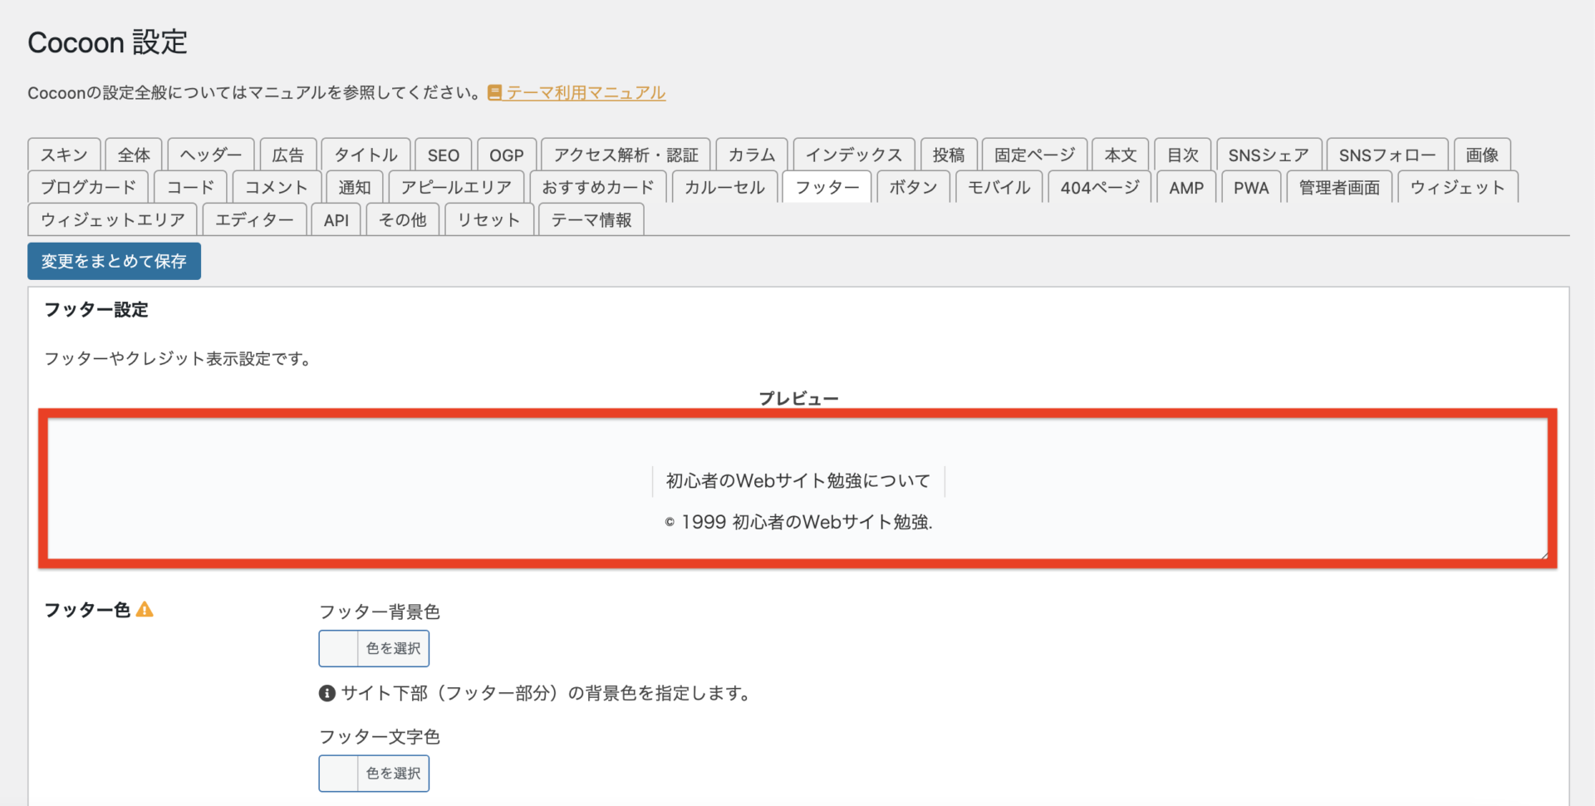
Task: Click 色を選択 under フッター文字色
Action: pyautogui.click(x=393, y=773)
